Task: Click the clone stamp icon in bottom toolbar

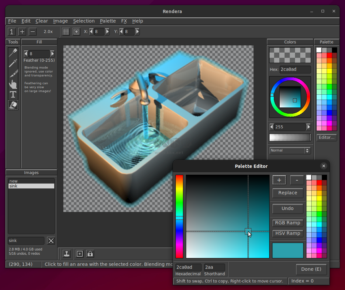Action: [x=67, y=254]
